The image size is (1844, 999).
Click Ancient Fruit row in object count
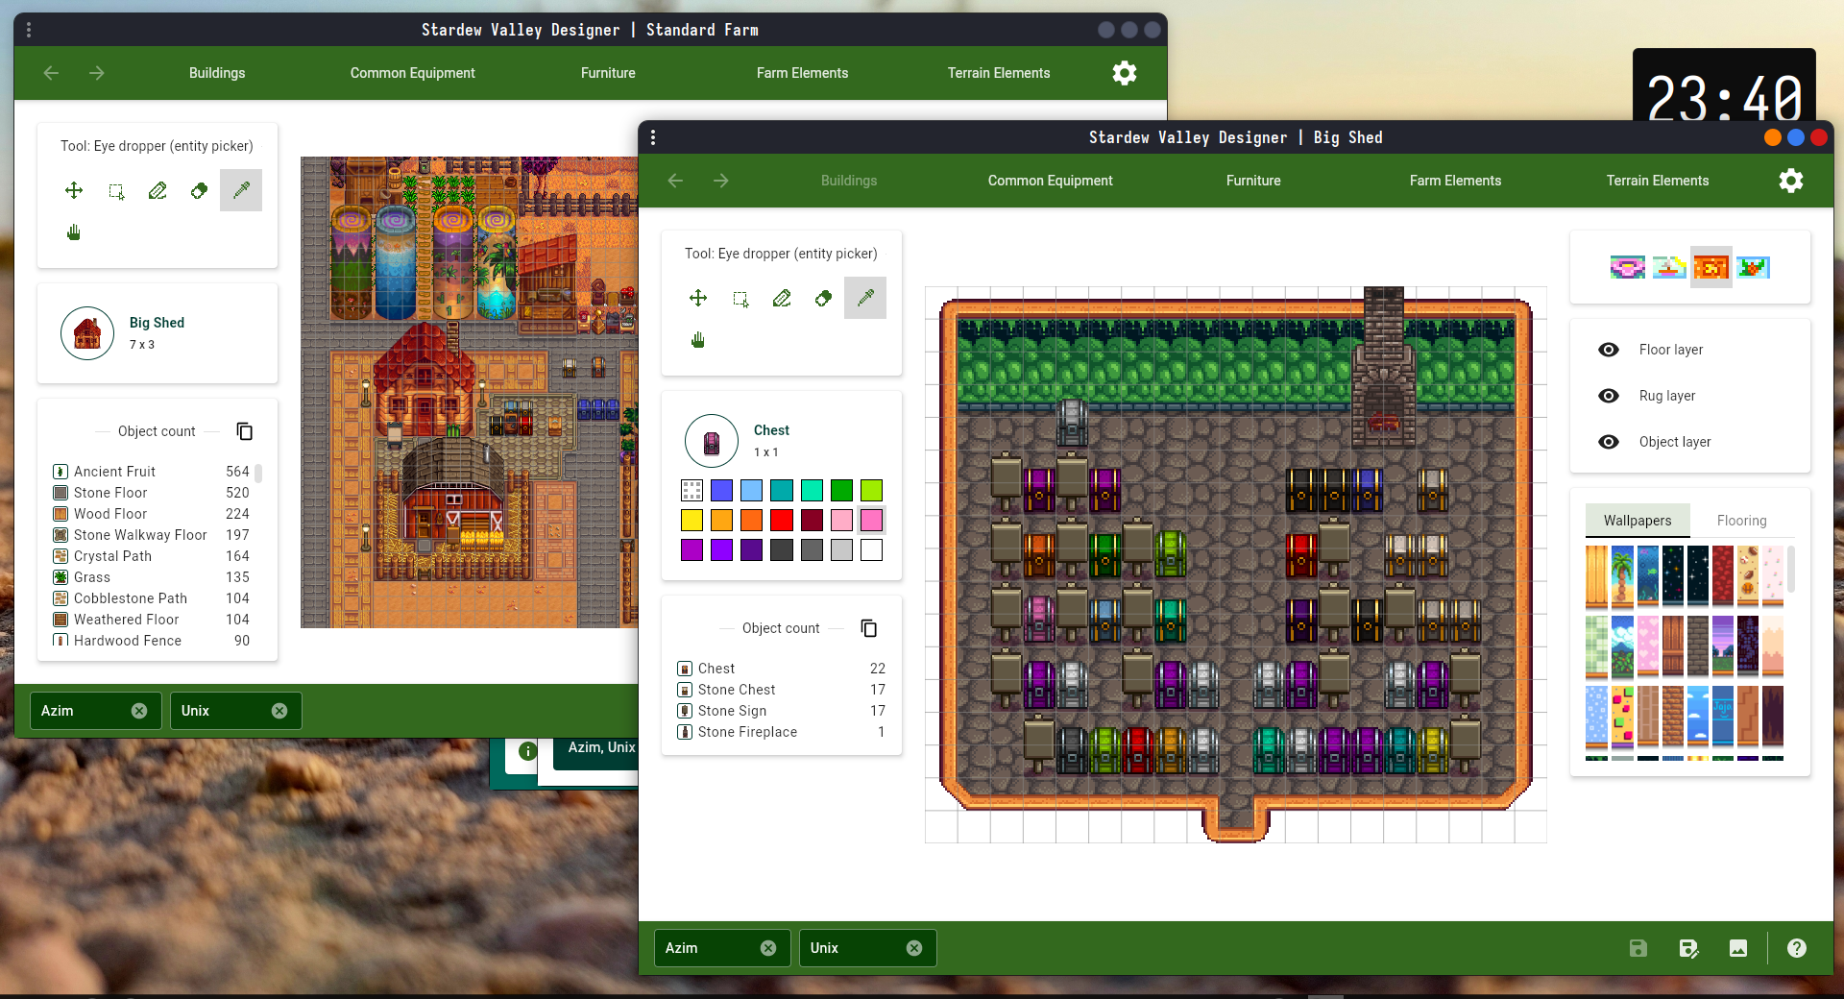(151, 472)
